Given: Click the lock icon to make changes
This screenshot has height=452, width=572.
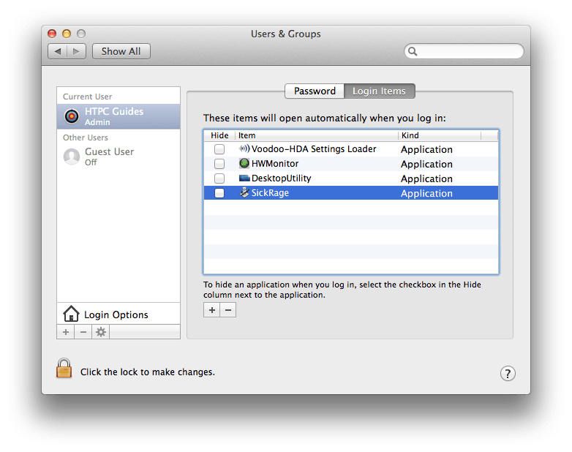Looking at the screenshot, I should (64, 368).
